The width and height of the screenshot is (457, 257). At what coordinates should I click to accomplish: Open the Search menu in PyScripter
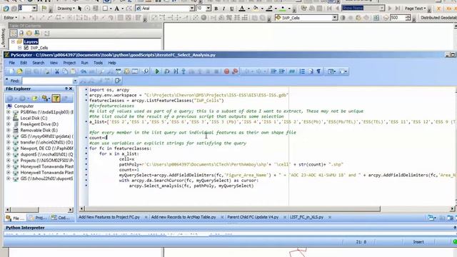(38, 63)
